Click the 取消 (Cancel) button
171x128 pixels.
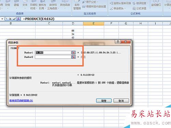(x=121, y=101)
